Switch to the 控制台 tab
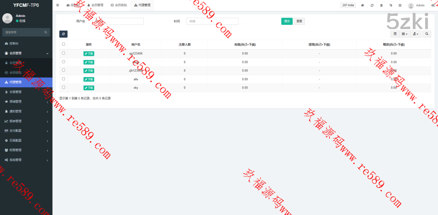Screen dimensions: 438x215 [73, 5]
